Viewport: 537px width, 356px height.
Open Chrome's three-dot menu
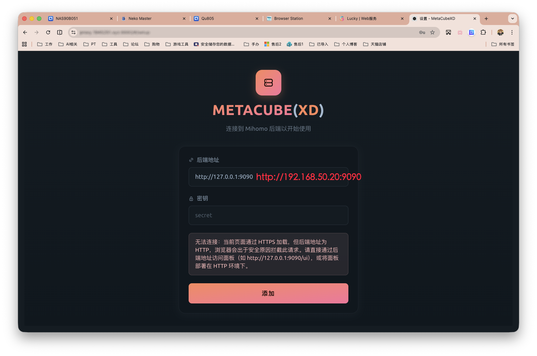tap(512, 32)
